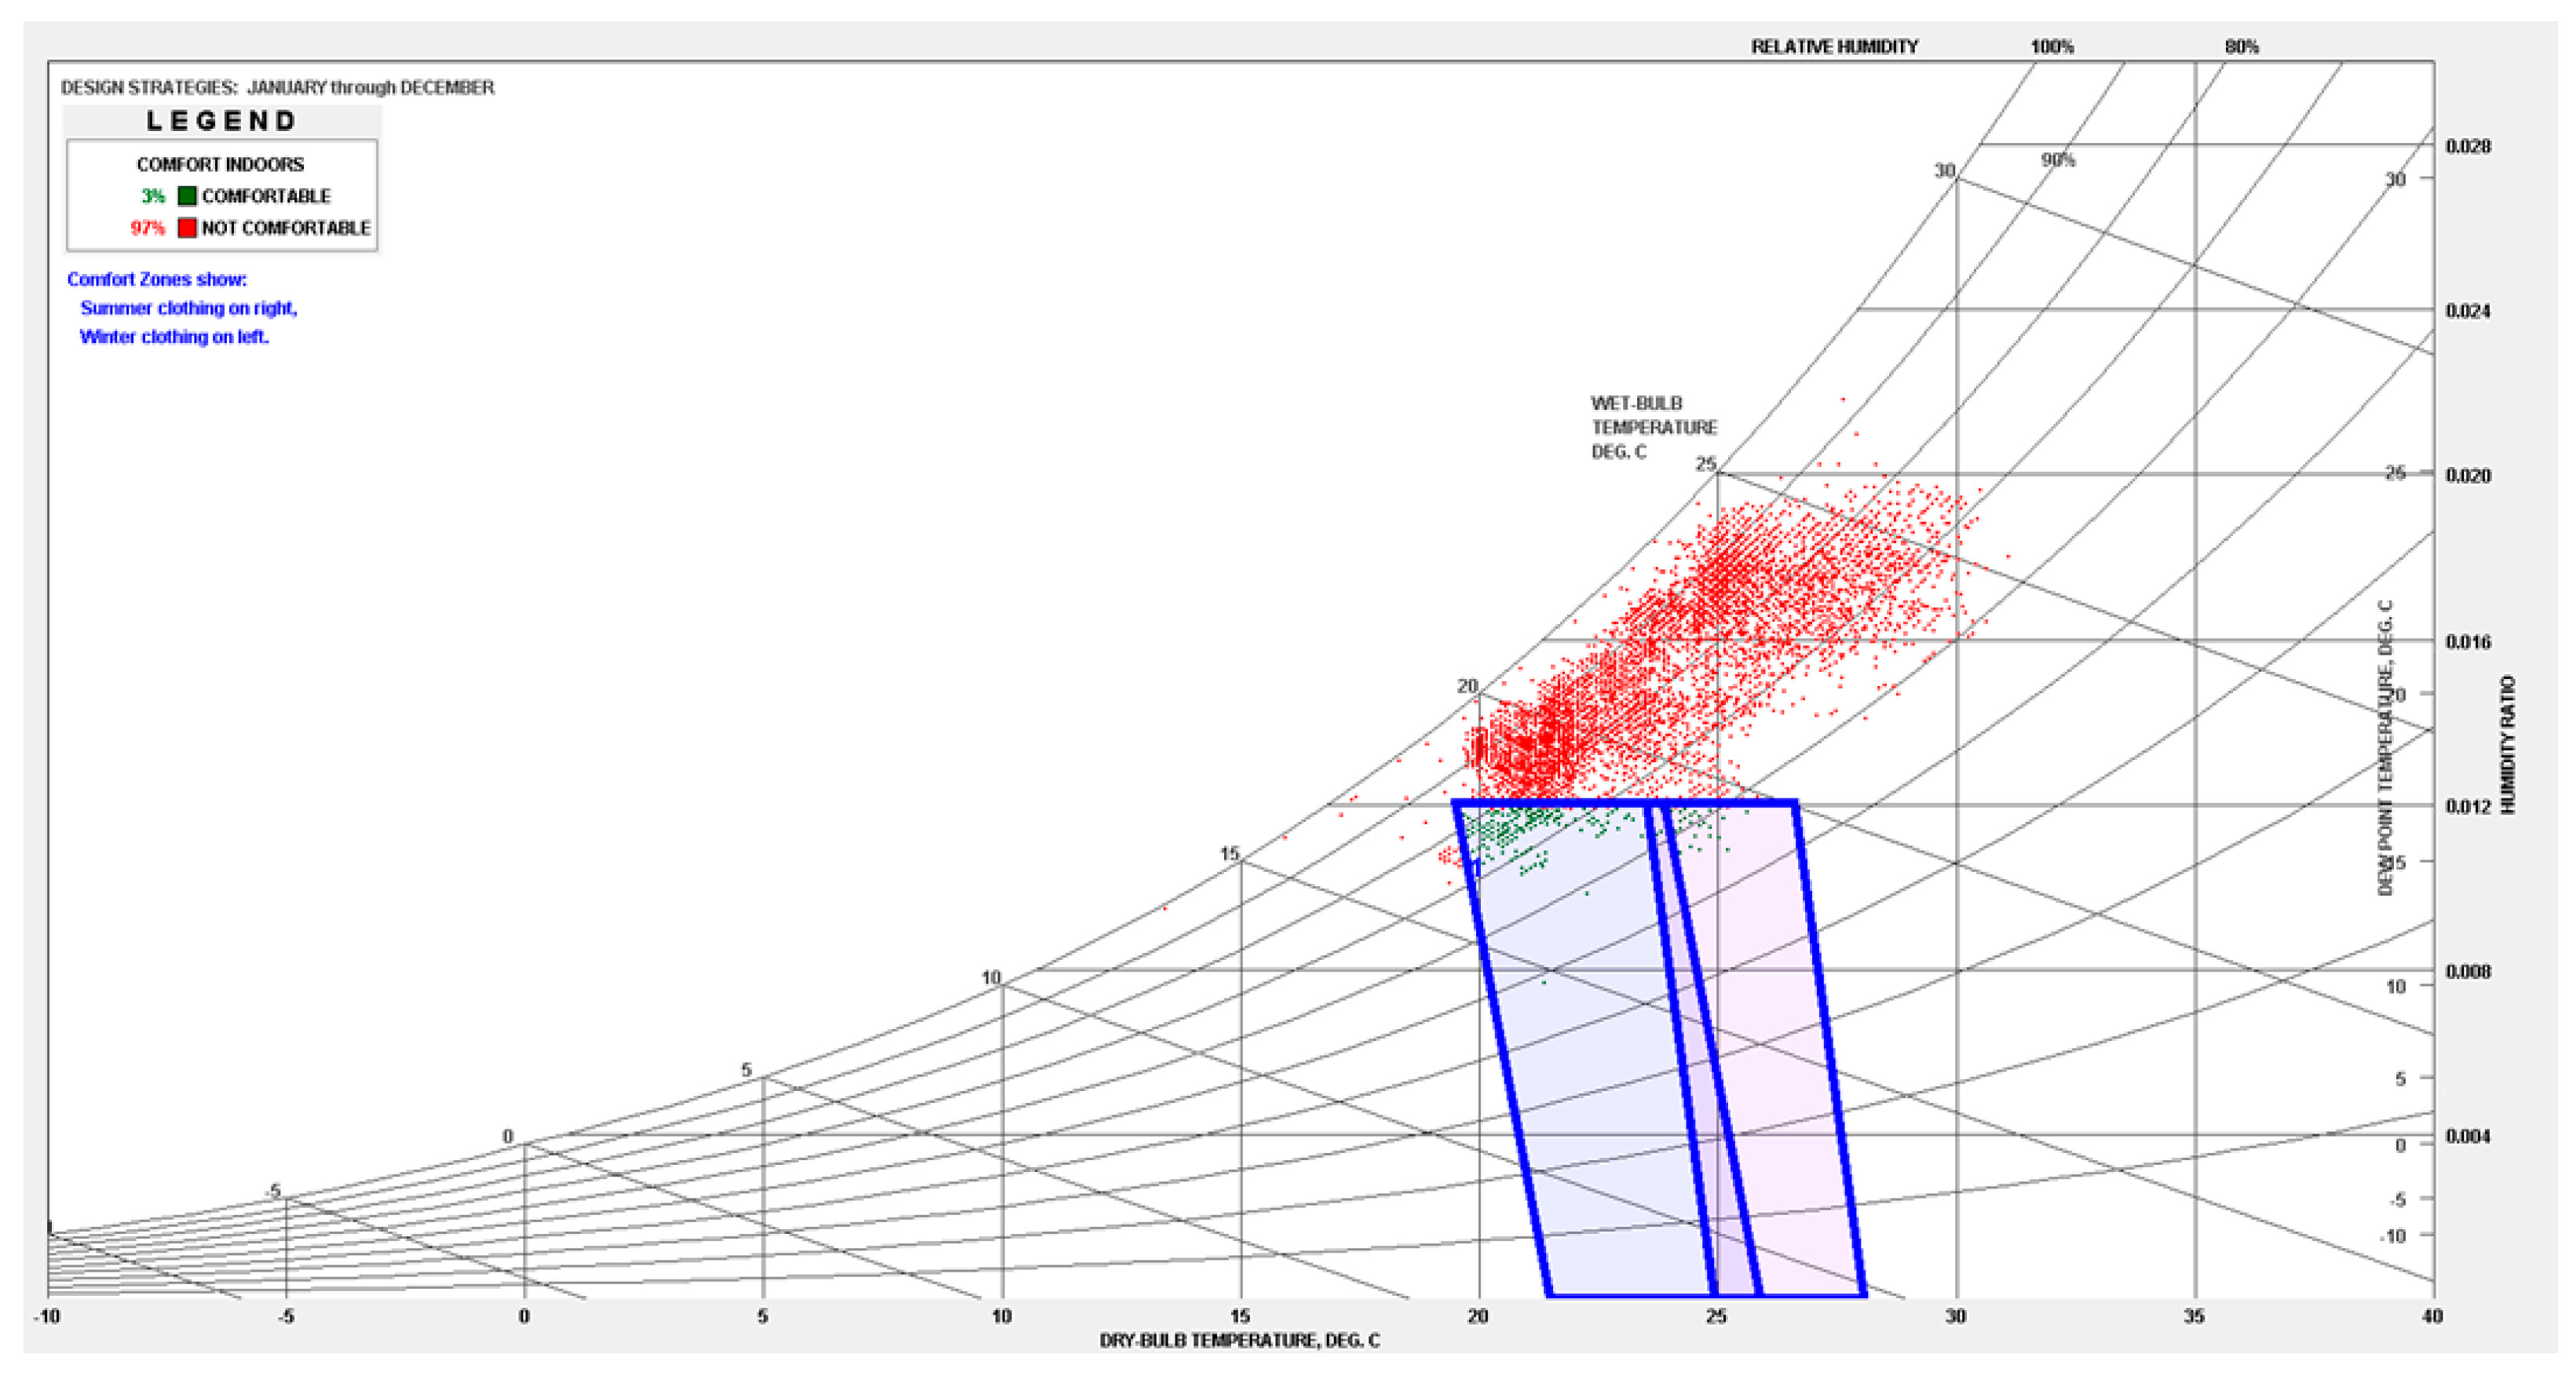Viewport: 2573px width, 1376px height.
Task: Click 'Summer clothing on right,' text
Action: click(188, 308)
